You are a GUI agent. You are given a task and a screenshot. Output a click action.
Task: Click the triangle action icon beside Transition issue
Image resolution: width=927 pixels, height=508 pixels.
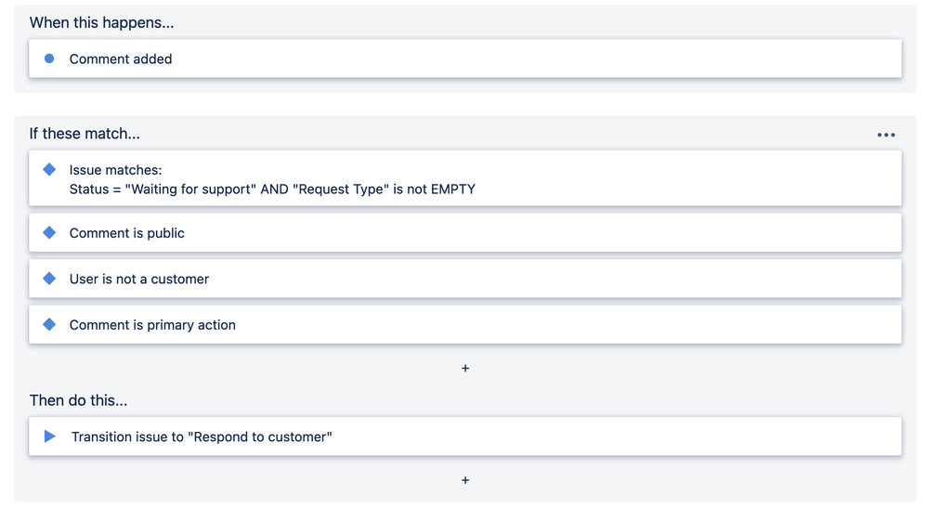pos(50,436)
